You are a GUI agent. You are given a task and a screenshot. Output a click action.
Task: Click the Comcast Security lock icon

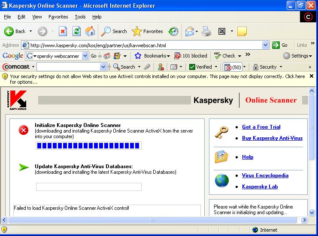(x=265, y=67)
